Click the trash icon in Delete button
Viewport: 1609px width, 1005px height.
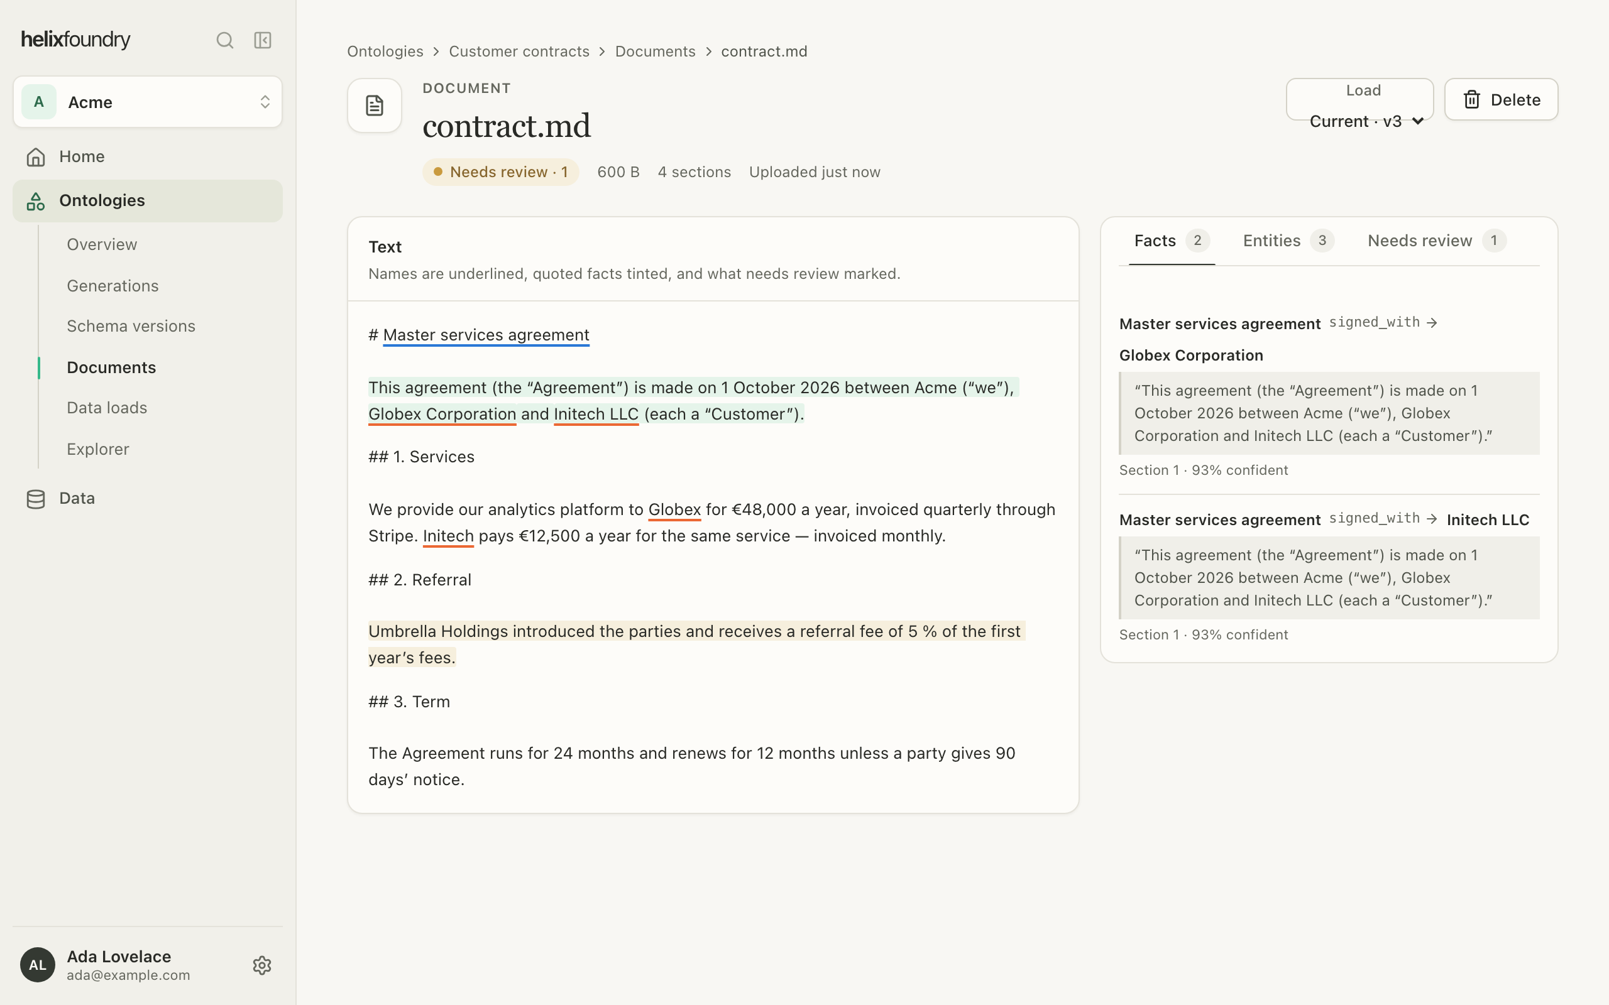[x=1471, y=100]
